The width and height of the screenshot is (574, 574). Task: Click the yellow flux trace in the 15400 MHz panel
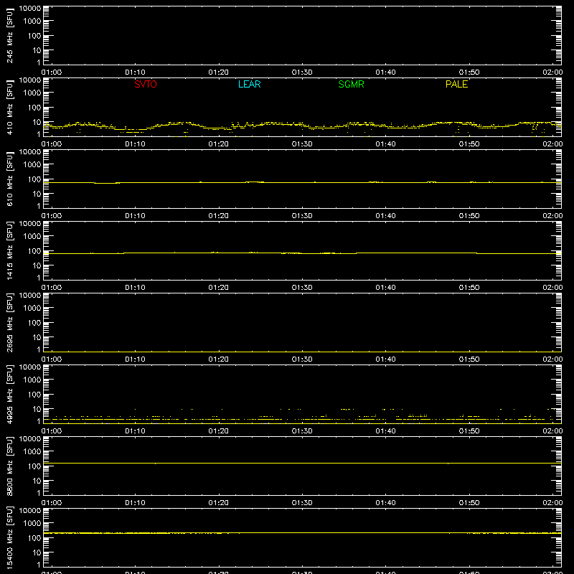[302, 533]
